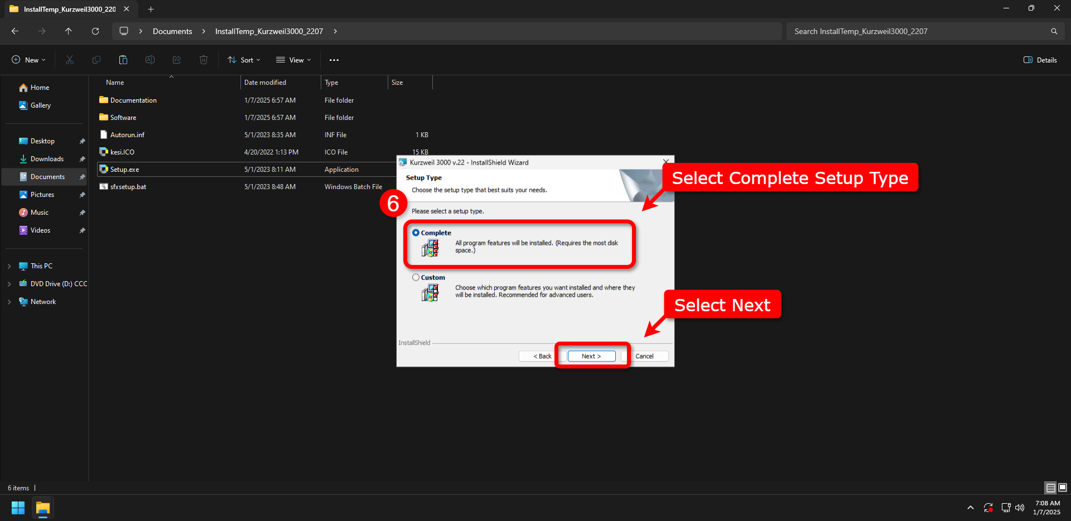Select the Complete setup type radio button
This screenshot has width=1071, height=521.
click(x=416, y=233)
